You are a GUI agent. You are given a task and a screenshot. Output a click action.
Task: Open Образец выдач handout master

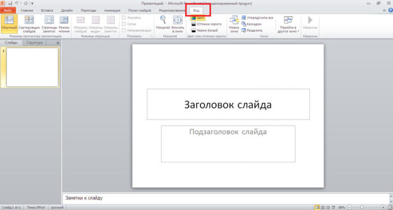(x=95, y=24)
